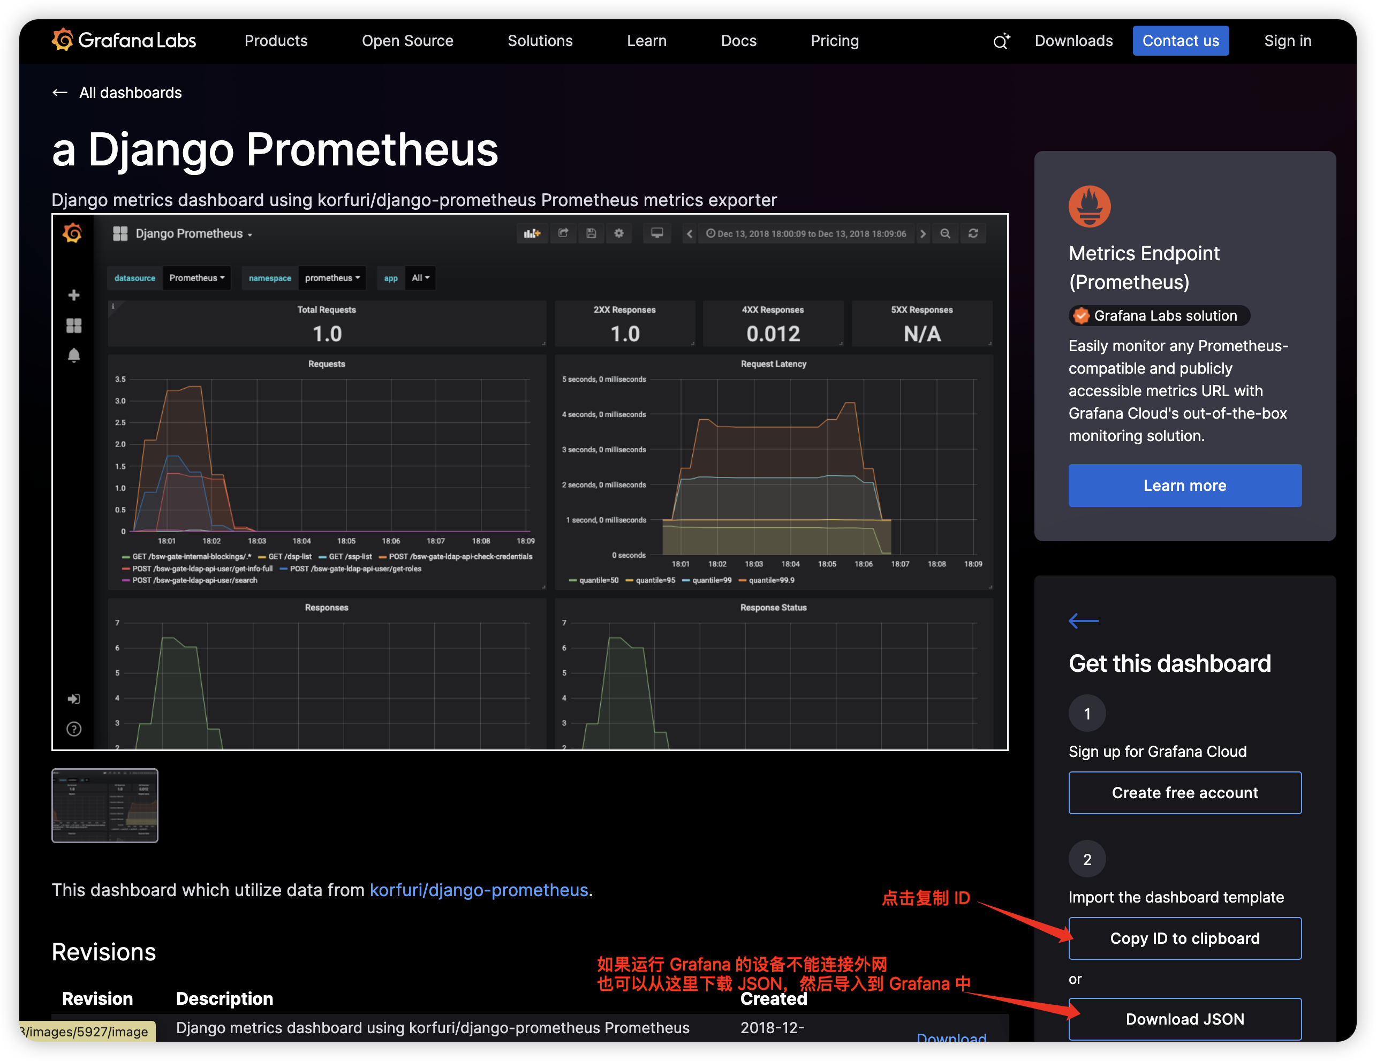Click Create free account

(x=1184, y=793)
